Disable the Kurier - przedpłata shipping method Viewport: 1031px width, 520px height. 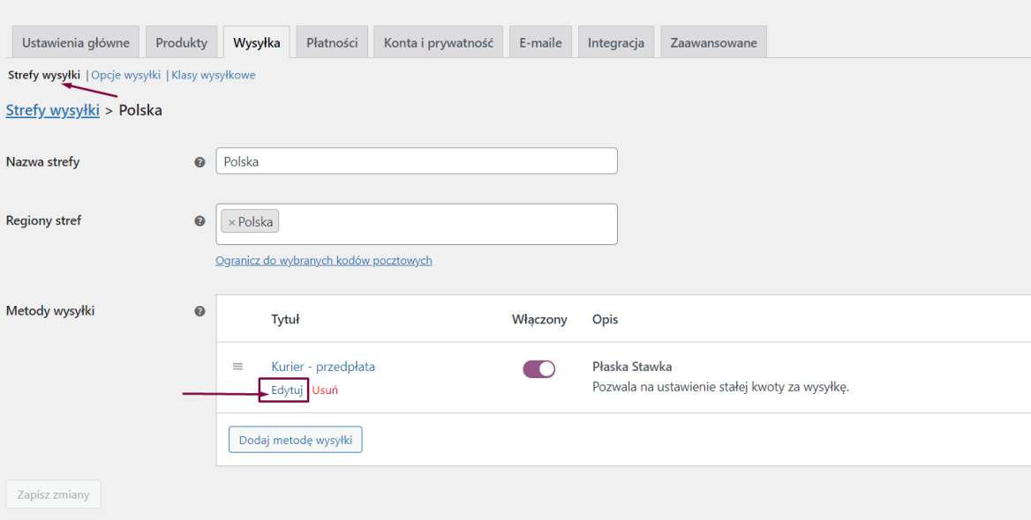(538, 369)
